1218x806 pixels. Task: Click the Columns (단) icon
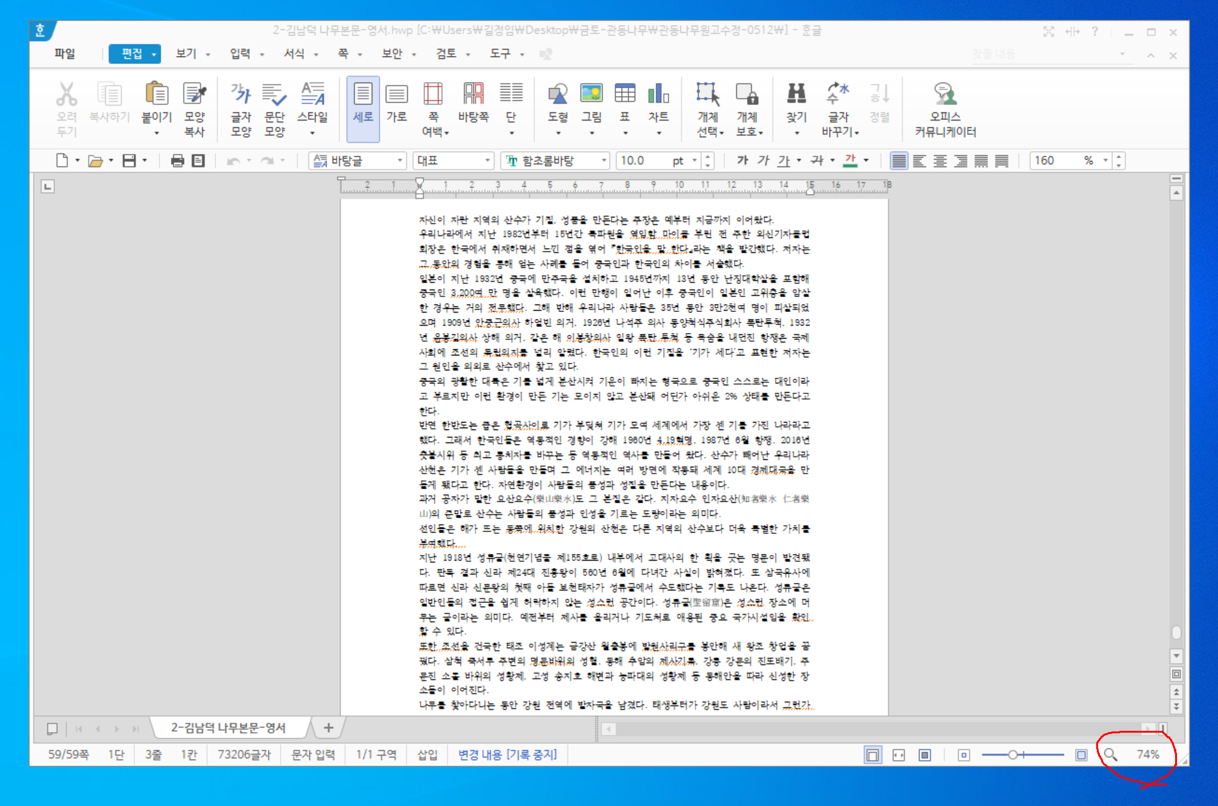[511, 94]
